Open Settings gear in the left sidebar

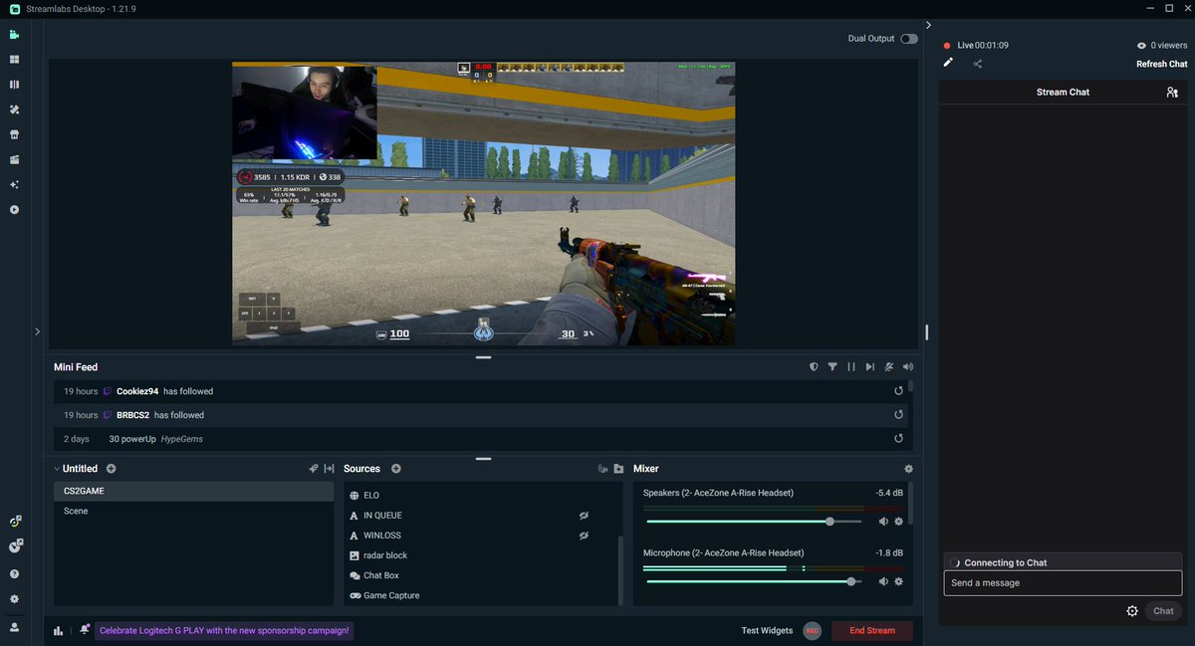click(14, 599)
